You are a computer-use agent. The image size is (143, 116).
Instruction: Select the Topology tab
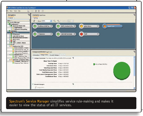[x=36, y=18]
